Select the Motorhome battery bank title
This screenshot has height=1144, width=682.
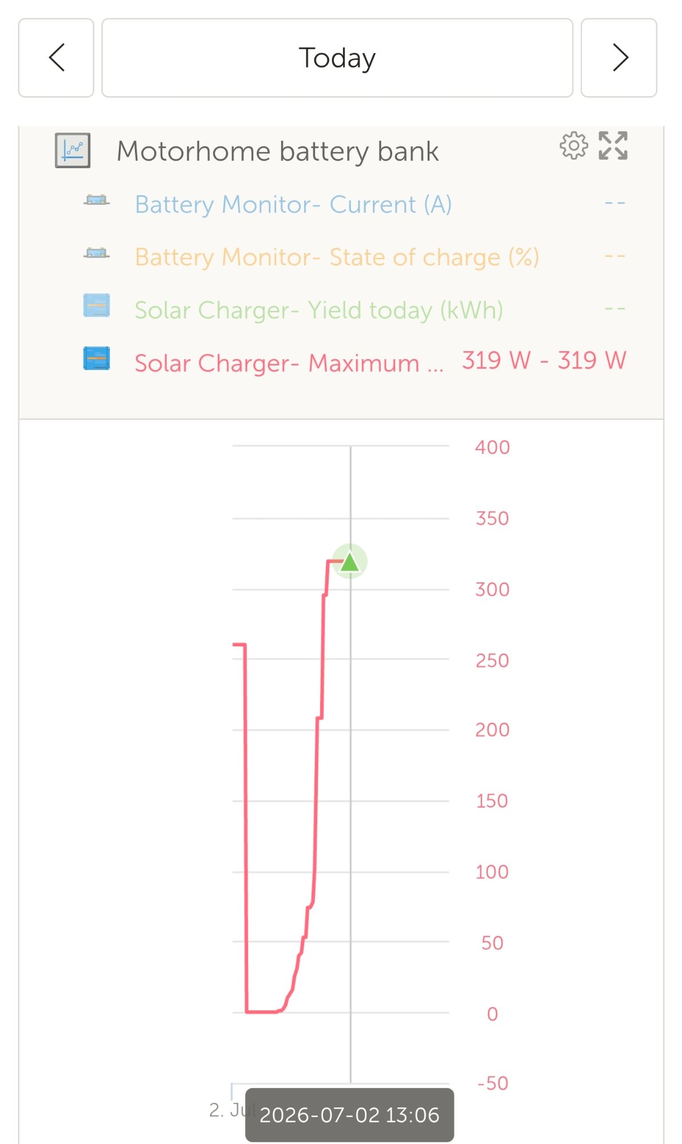pyautogui.click(x=278, y=152)
